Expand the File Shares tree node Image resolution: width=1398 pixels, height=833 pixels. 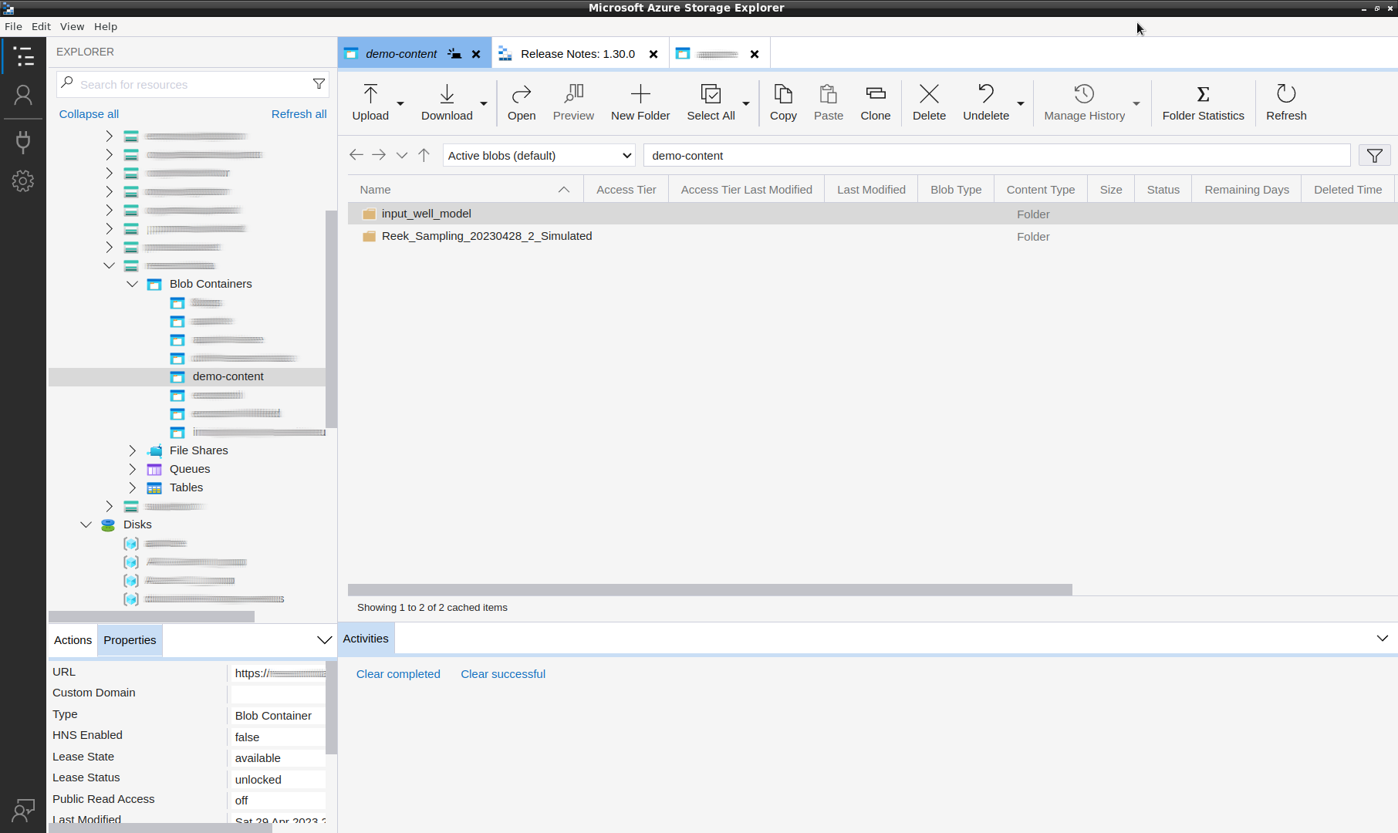pos(132,450)
